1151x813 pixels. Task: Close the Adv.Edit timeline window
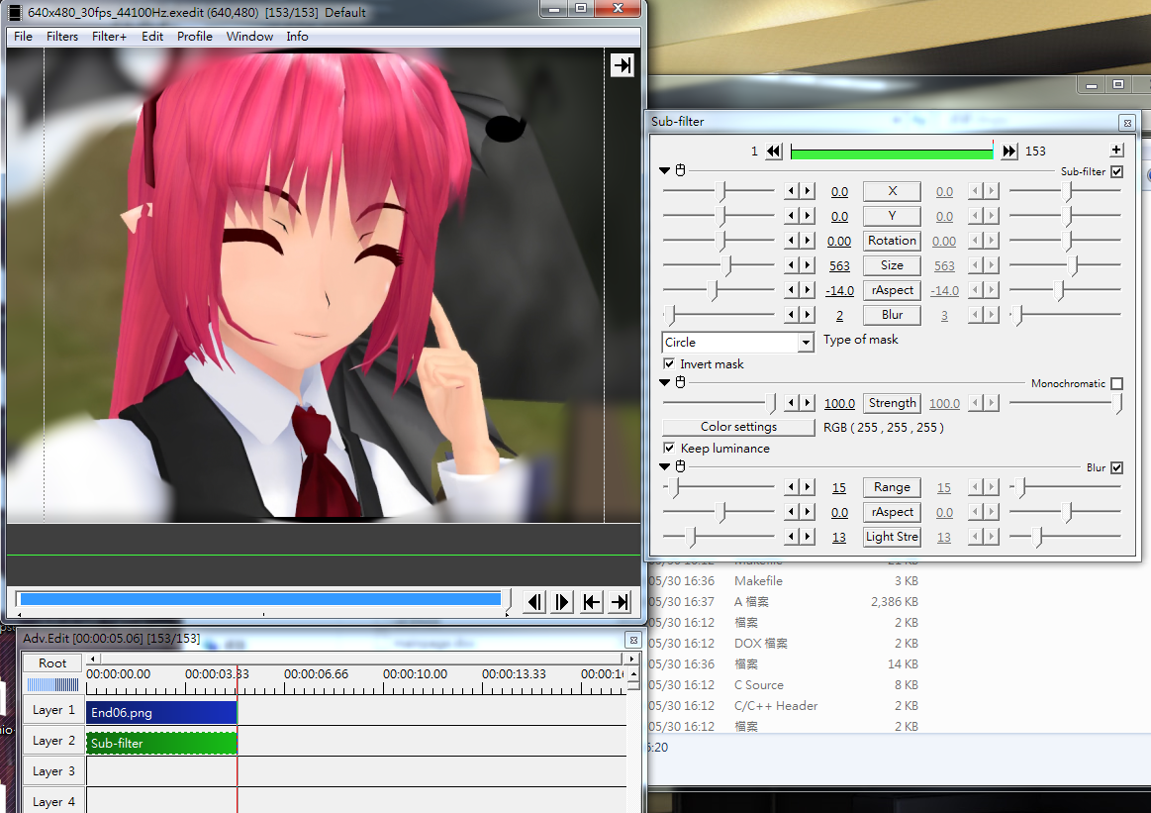coord(633,640)
